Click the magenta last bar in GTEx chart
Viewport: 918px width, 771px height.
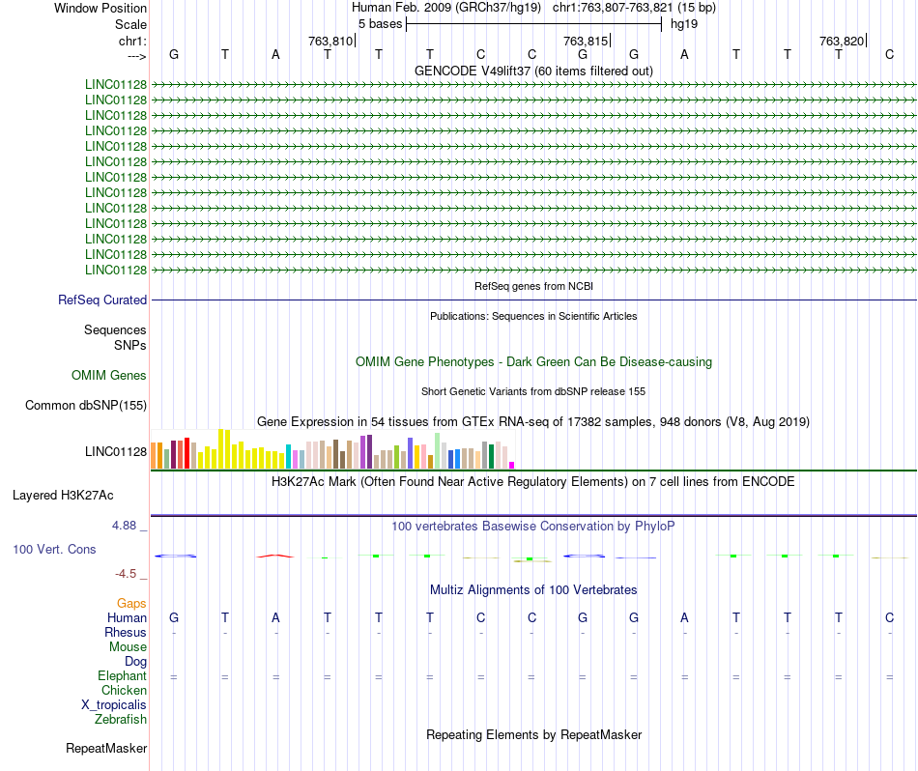512,465
